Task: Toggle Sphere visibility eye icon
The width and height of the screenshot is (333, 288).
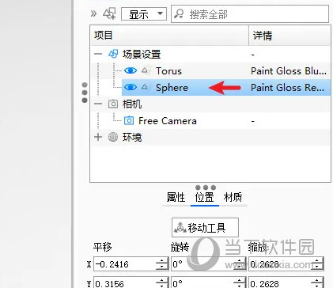Action: pyautogui.click(x=131, y=87)
